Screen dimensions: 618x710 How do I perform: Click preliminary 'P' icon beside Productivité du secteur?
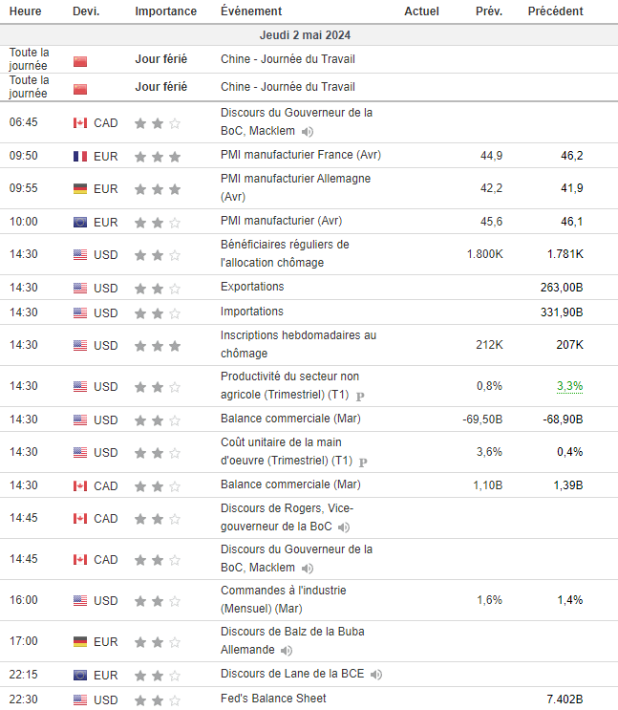[361, 396]
